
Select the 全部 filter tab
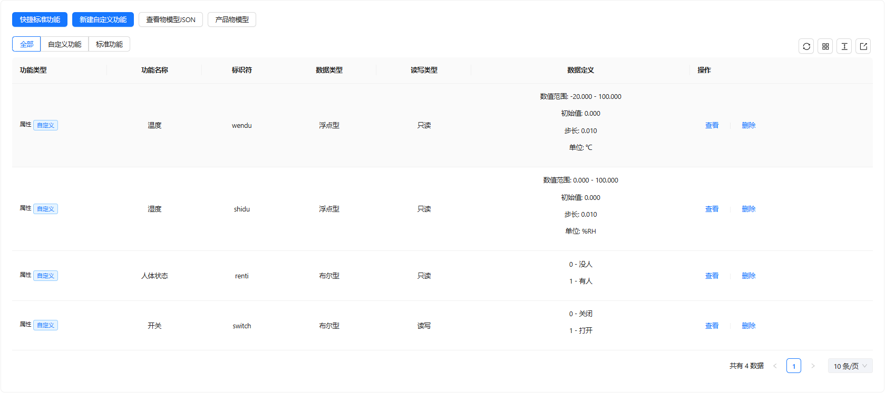click(x=26, y=44)
